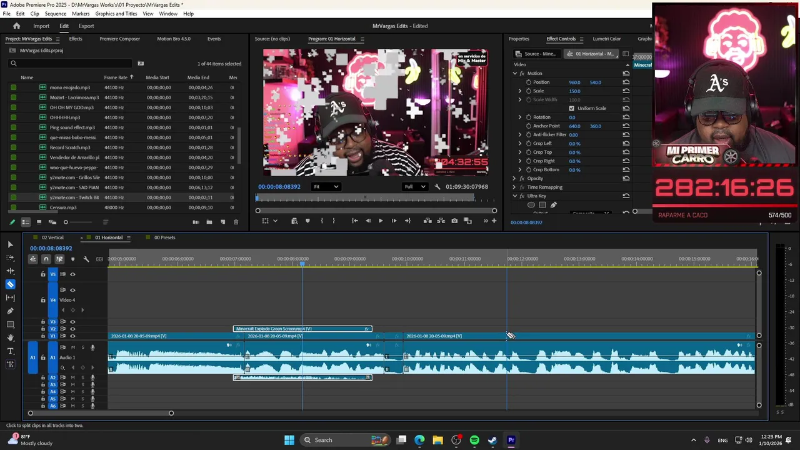Toggle animation stopwatch for Scale
Screen dimensions: 800x450
coord(529,91)
